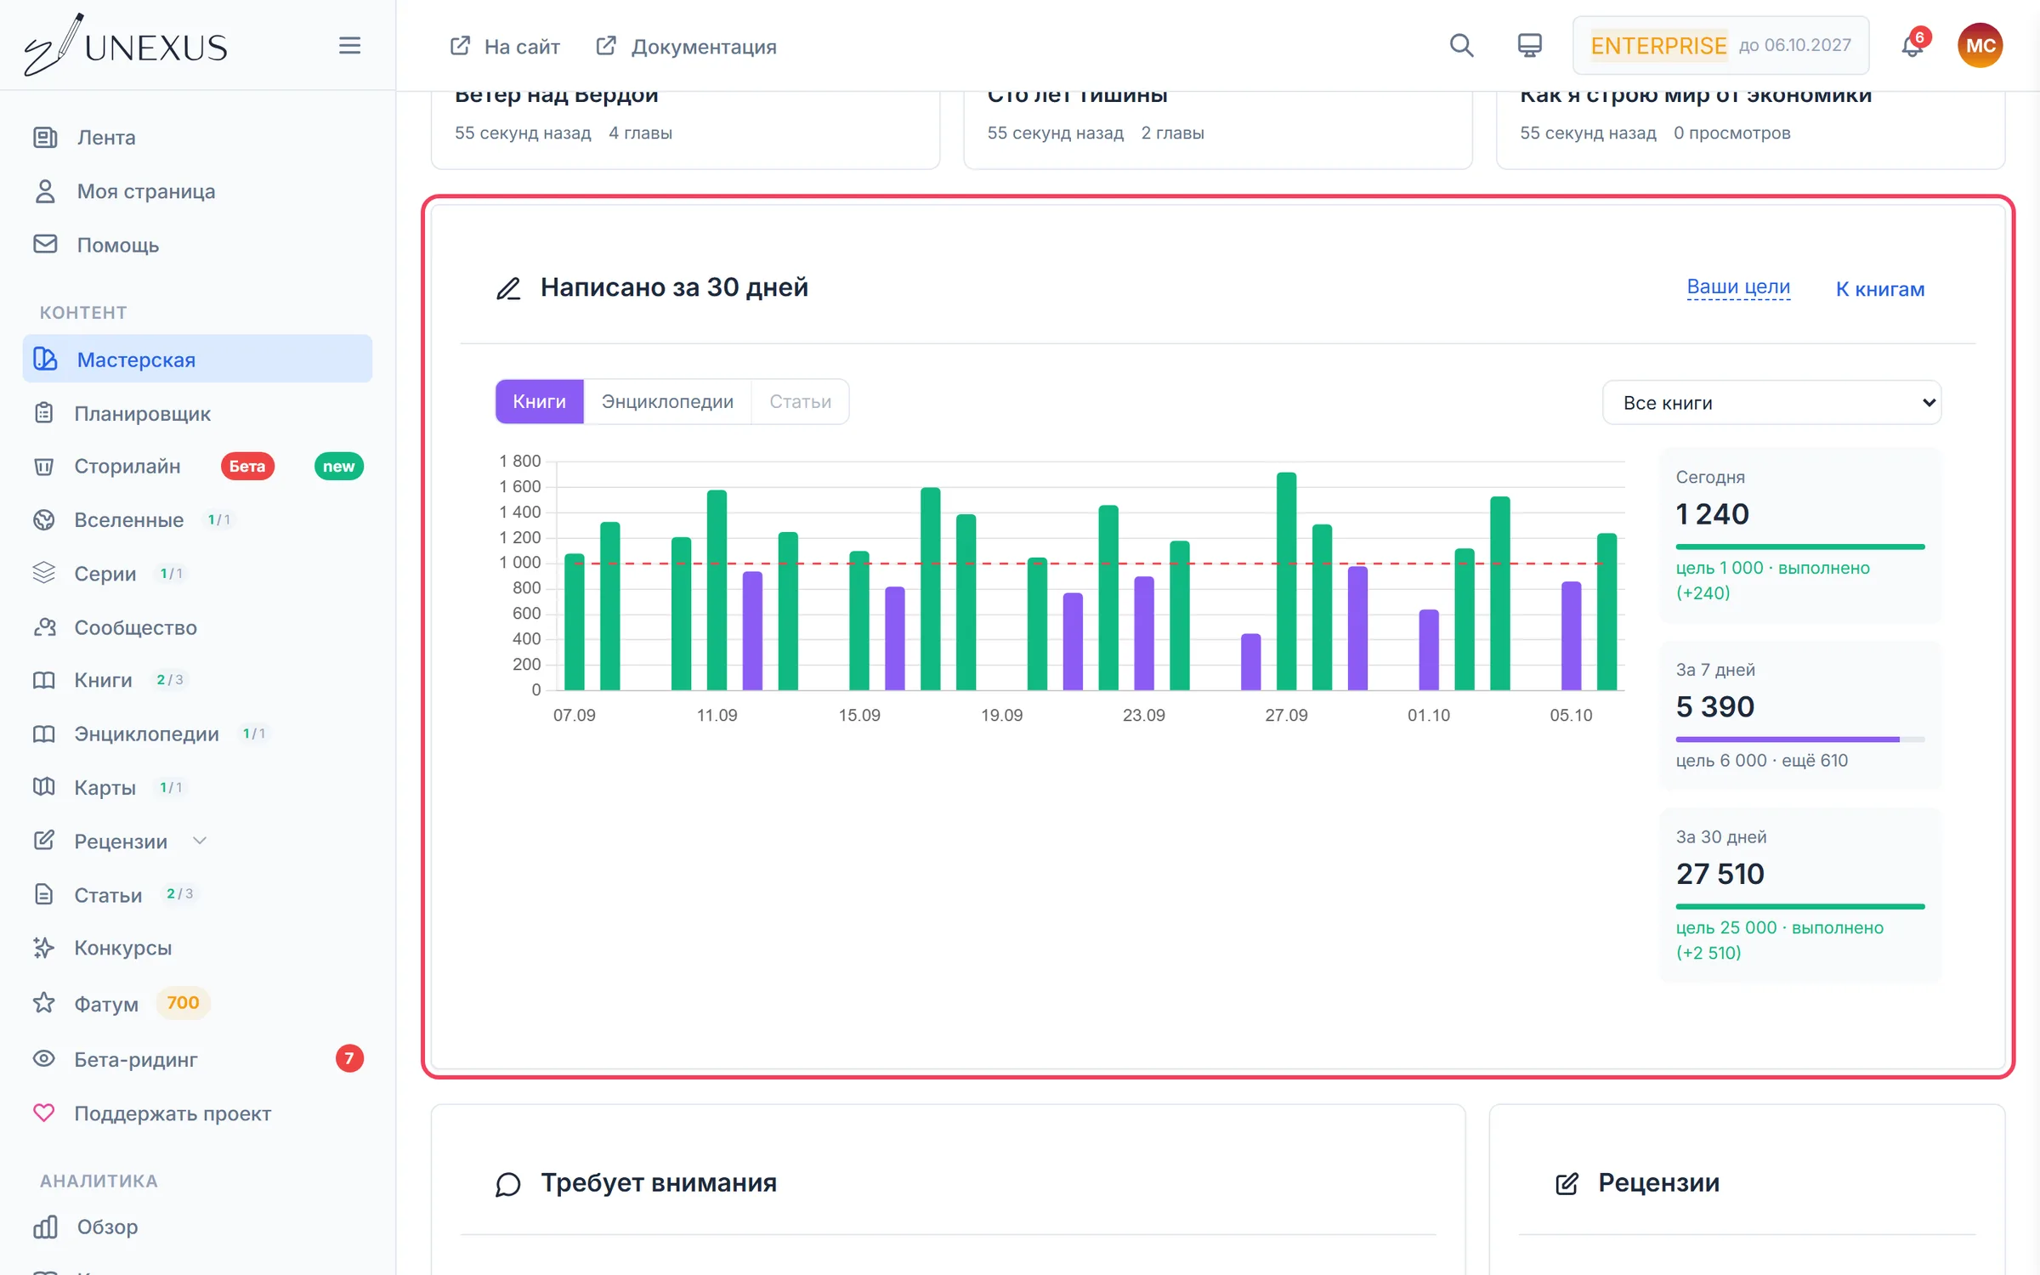Click the Поддержать проект heart icon
Viewport: 2040px width, 1275px height.
pyautogui.click(x=44, y=1113)
